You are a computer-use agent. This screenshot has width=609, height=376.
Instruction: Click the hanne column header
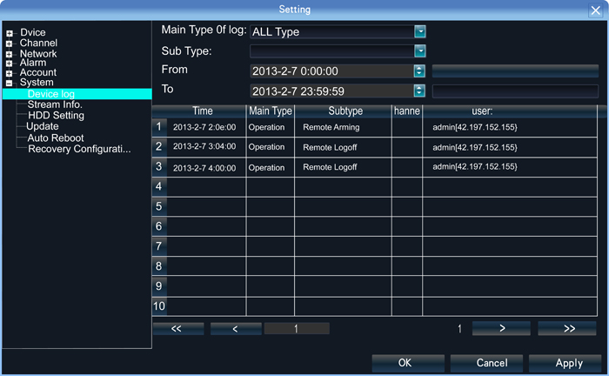click(407, 111)
